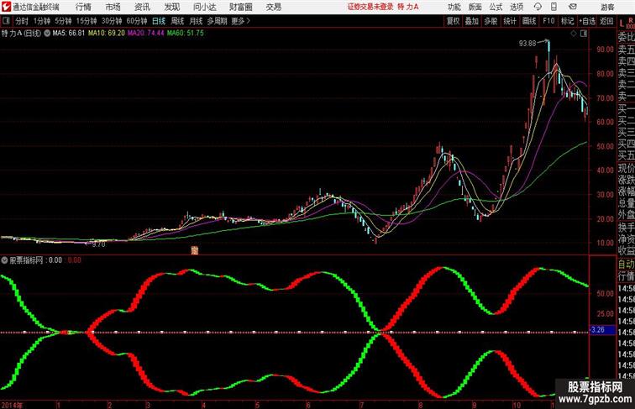Open the 发现 menu

point(171,7)
